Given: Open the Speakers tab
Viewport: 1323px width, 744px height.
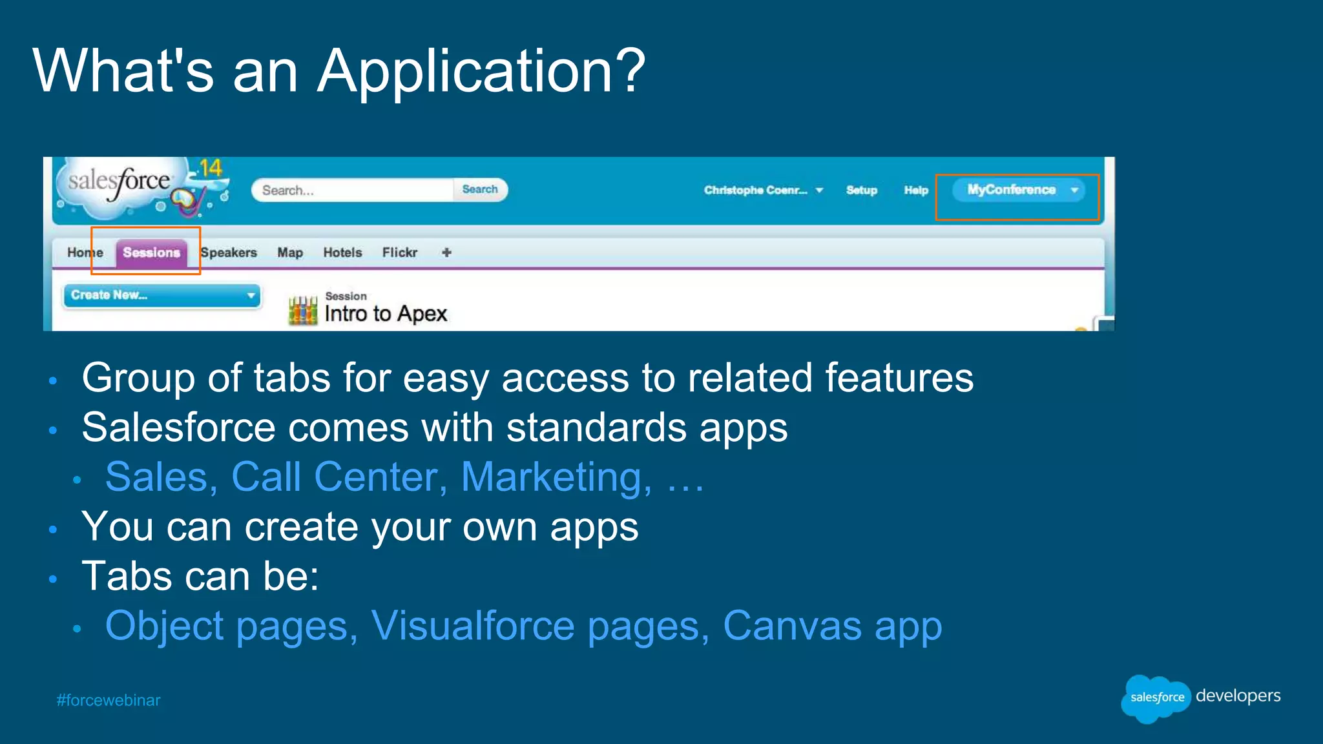Looking at the screenshot, I should (229, 253).
